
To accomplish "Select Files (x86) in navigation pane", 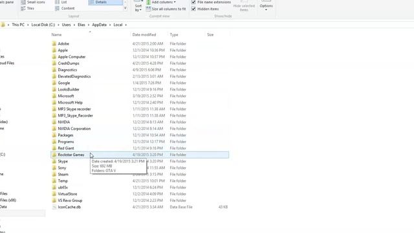I will coord(8,200).
